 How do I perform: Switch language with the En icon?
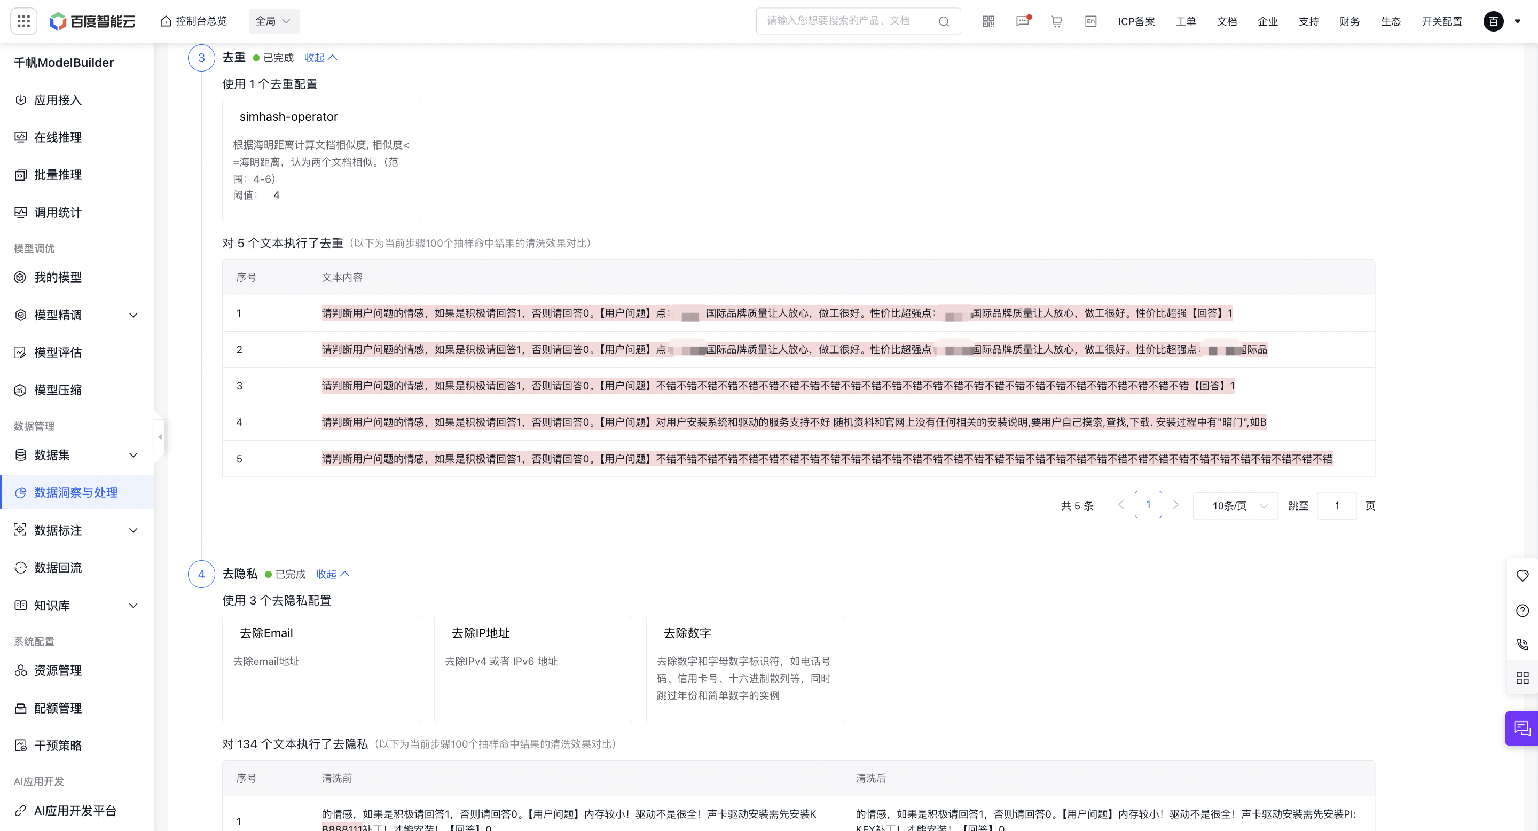point(1090,21)
